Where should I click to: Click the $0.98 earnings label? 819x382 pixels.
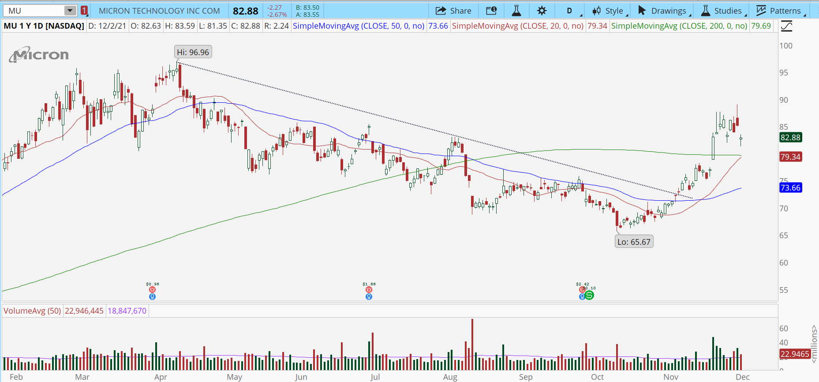pyautogui.click(x=153, y=284)
